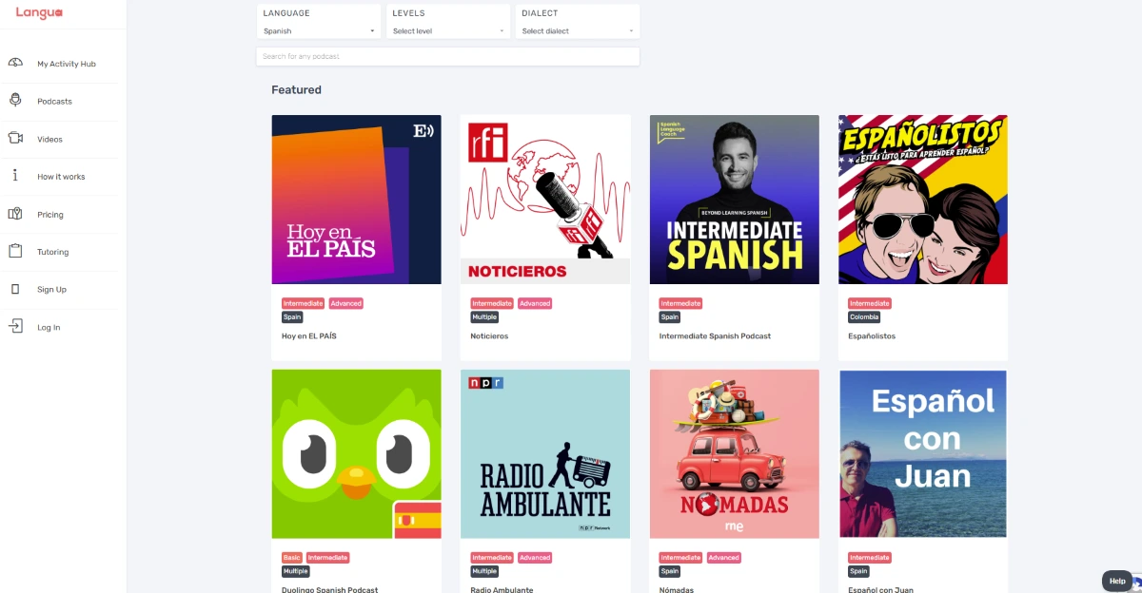The height and width of the screenshot is (593, 1142).
Task: Click Intermediate tag on Intermediate Spanish Podcast
Action: 681,304
